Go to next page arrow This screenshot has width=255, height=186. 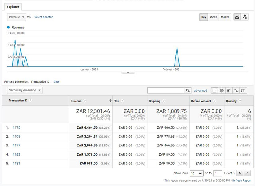pyautogui.click(x=247, y=173)
